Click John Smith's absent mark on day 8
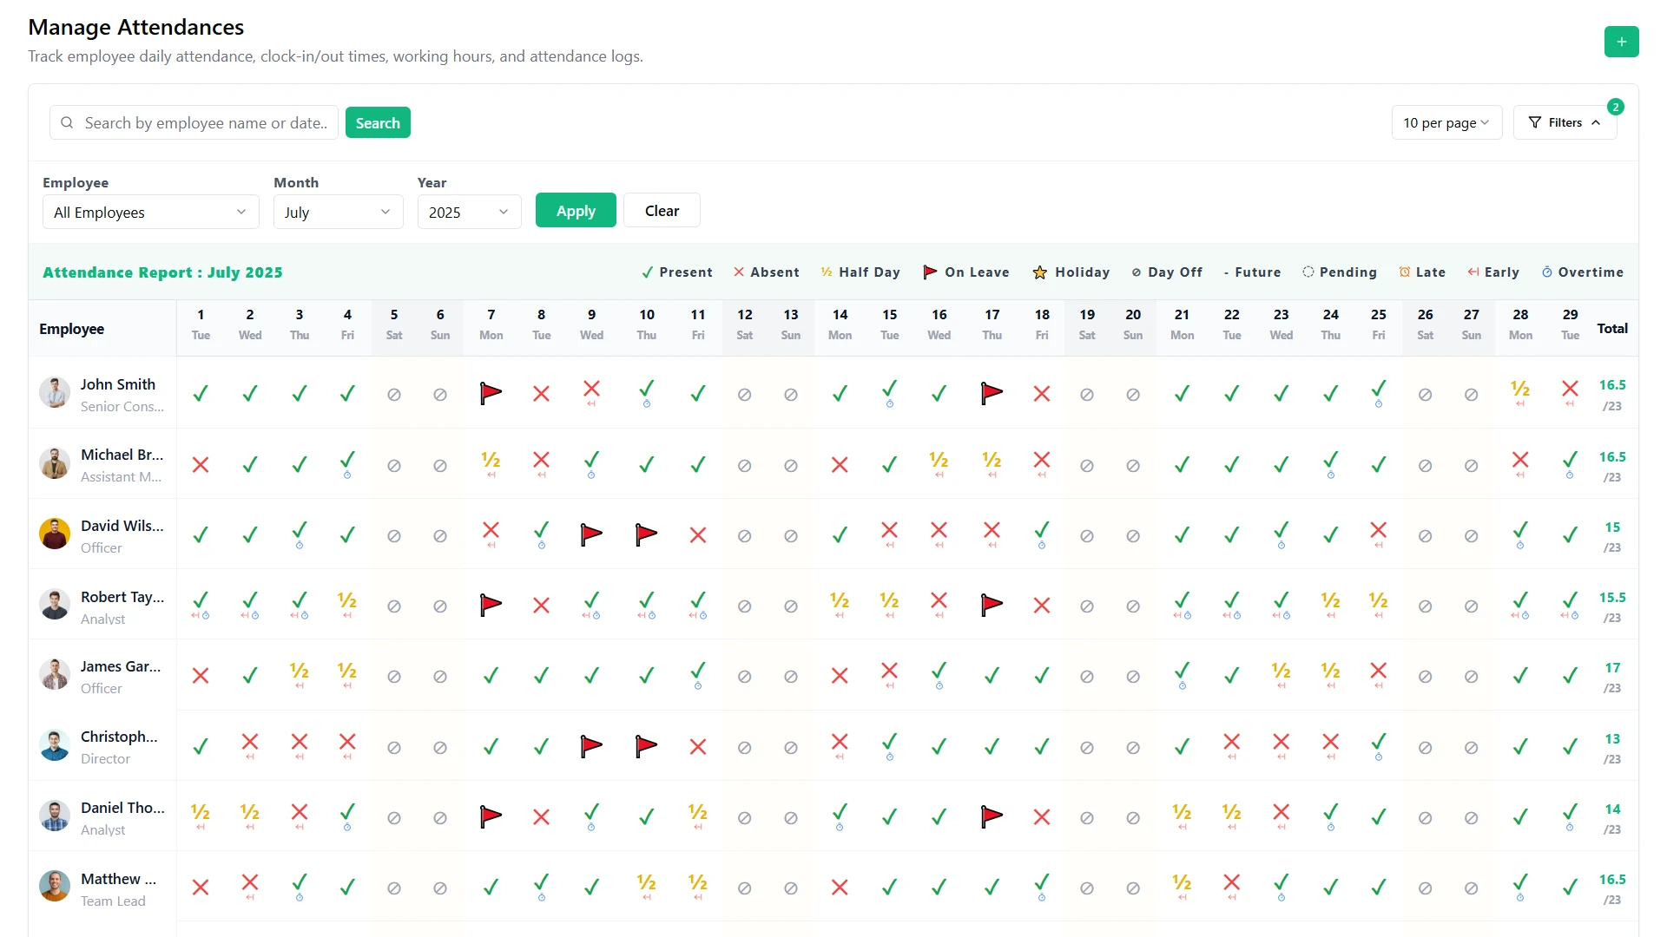Screen dimensions: 1667x937 pyautogui.click(x=541, y=394)
